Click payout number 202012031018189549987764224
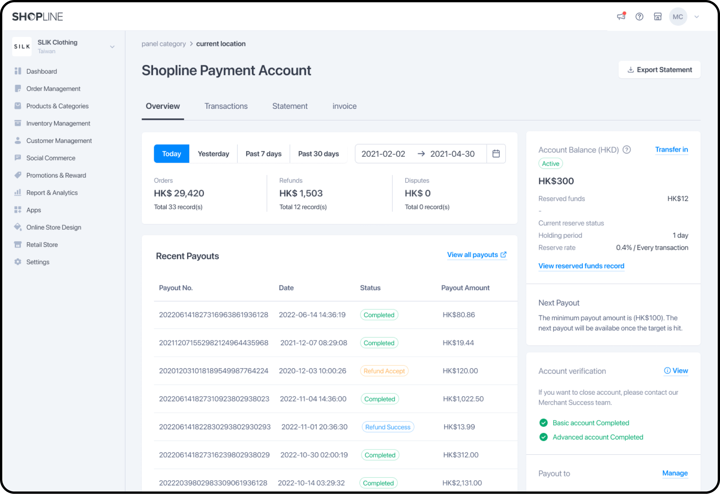The width and height of the screenshot is (720, 494). click(213, 371)
